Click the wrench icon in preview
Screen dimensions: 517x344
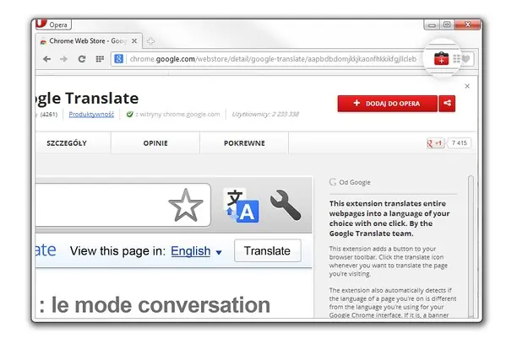pyautogui.click(x=286, y=205)
